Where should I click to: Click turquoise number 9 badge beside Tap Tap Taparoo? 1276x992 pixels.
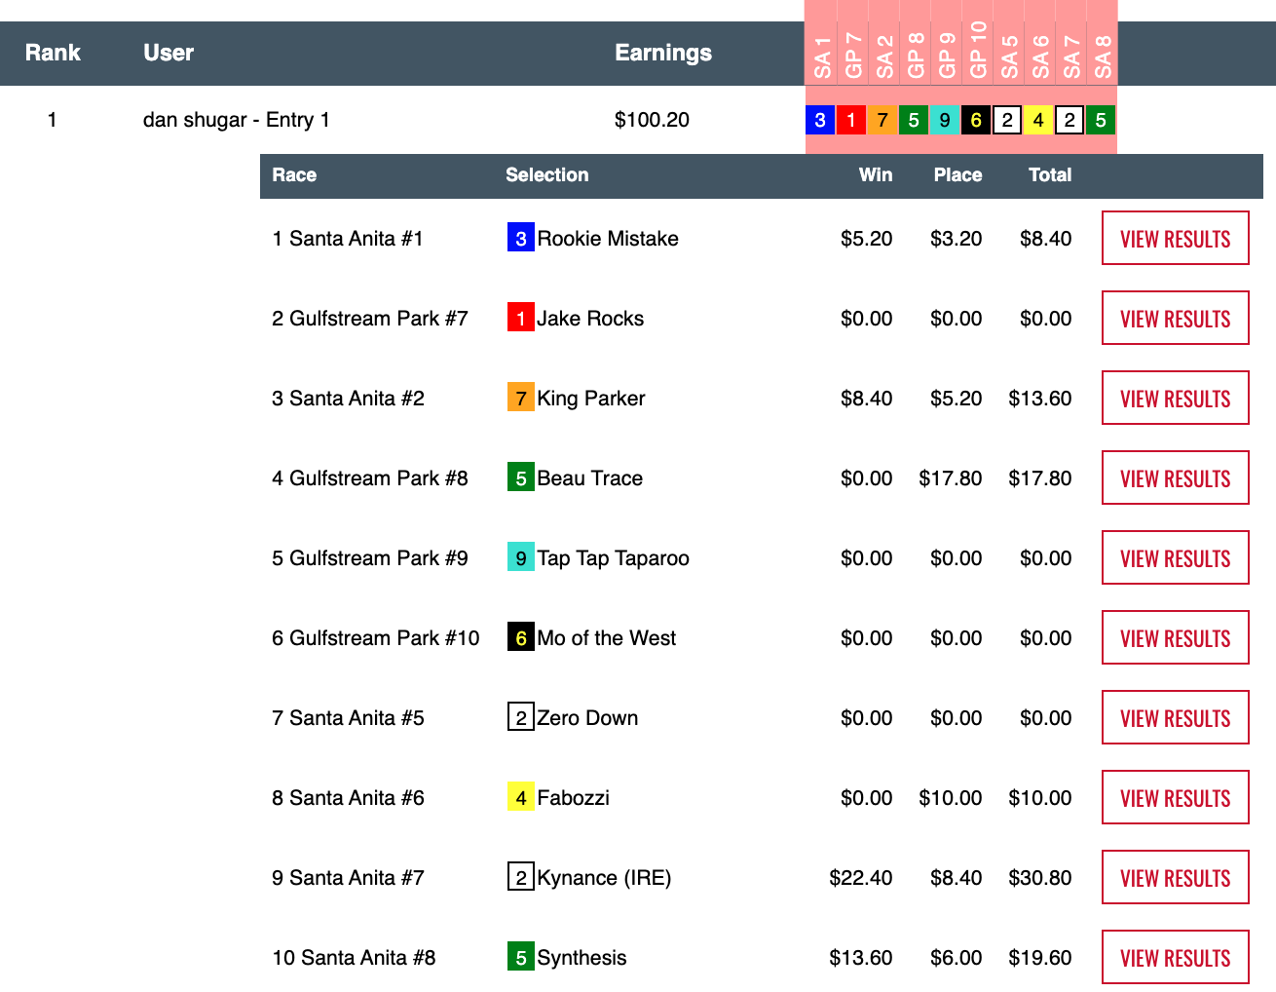[x=520, y=558]
